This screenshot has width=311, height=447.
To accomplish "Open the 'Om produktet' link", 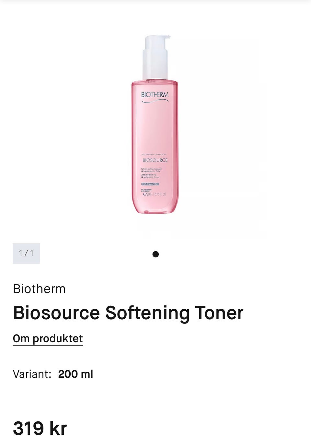I will point(48,338).
